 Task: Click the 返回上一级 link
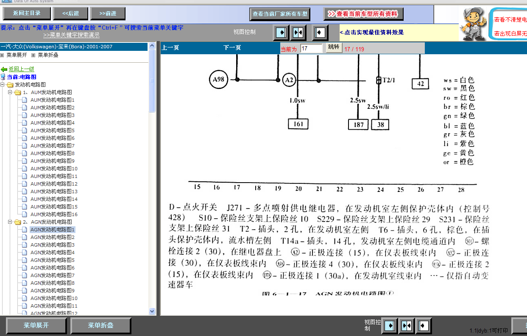pyautogui.click(x=22, y=69)
